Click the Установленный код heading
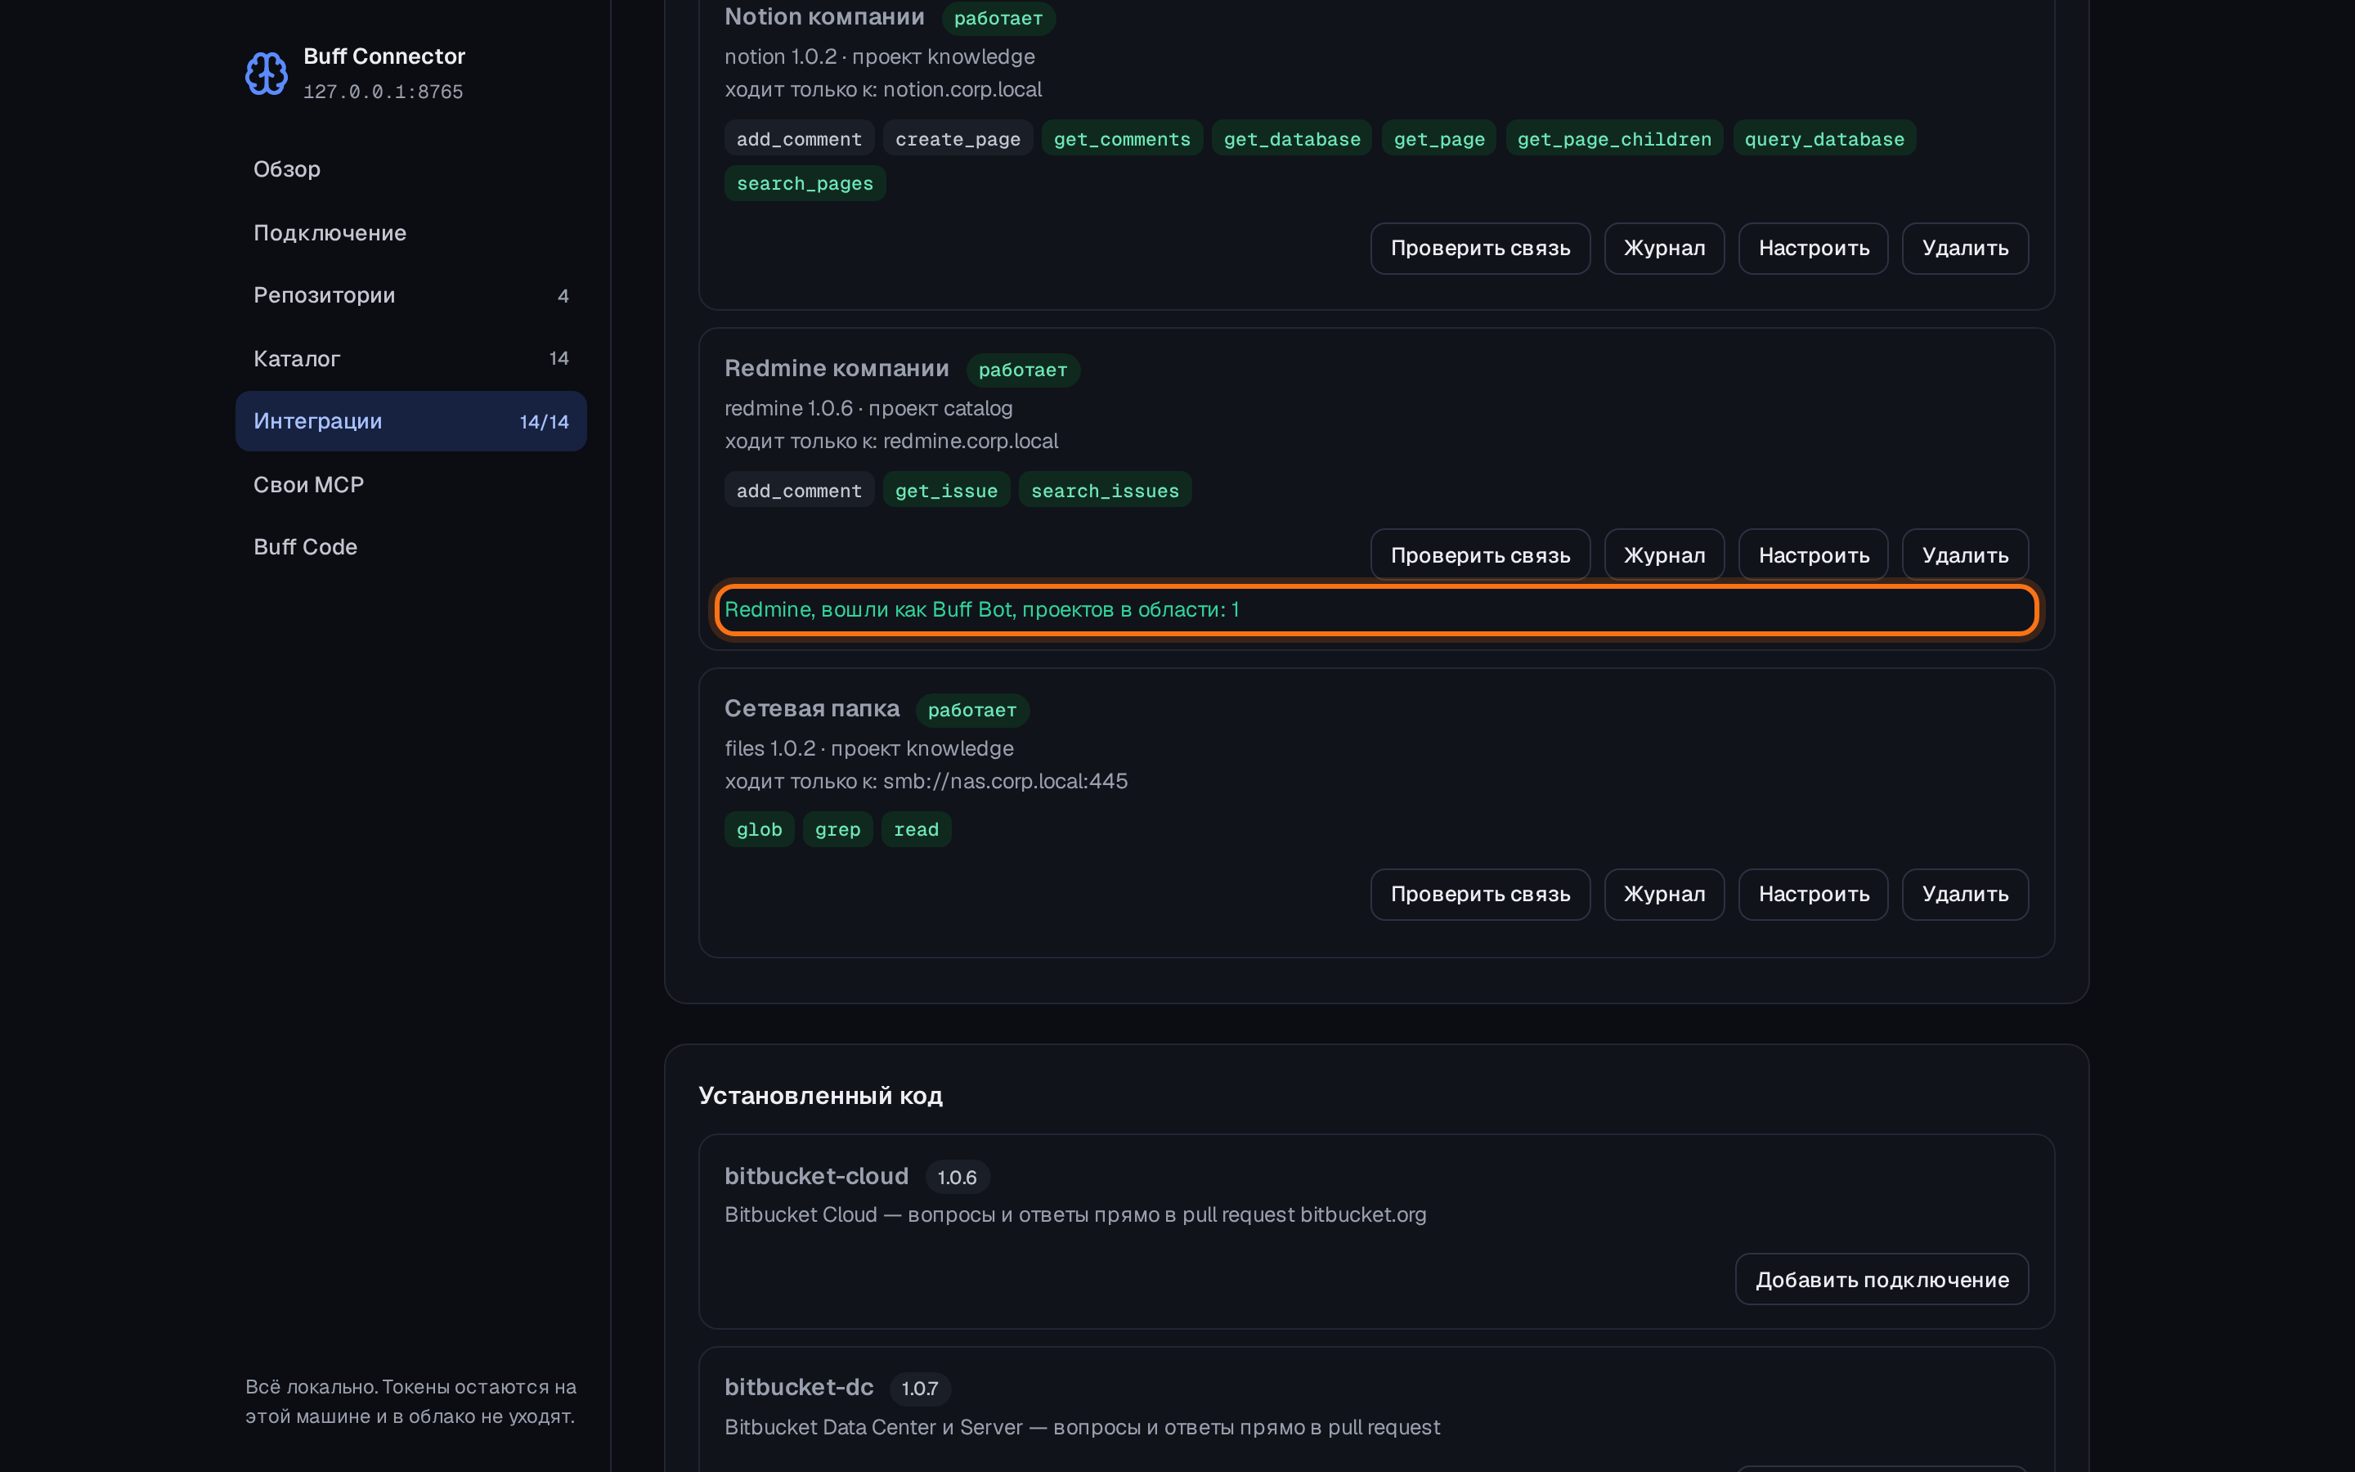 pos(820,1095)
